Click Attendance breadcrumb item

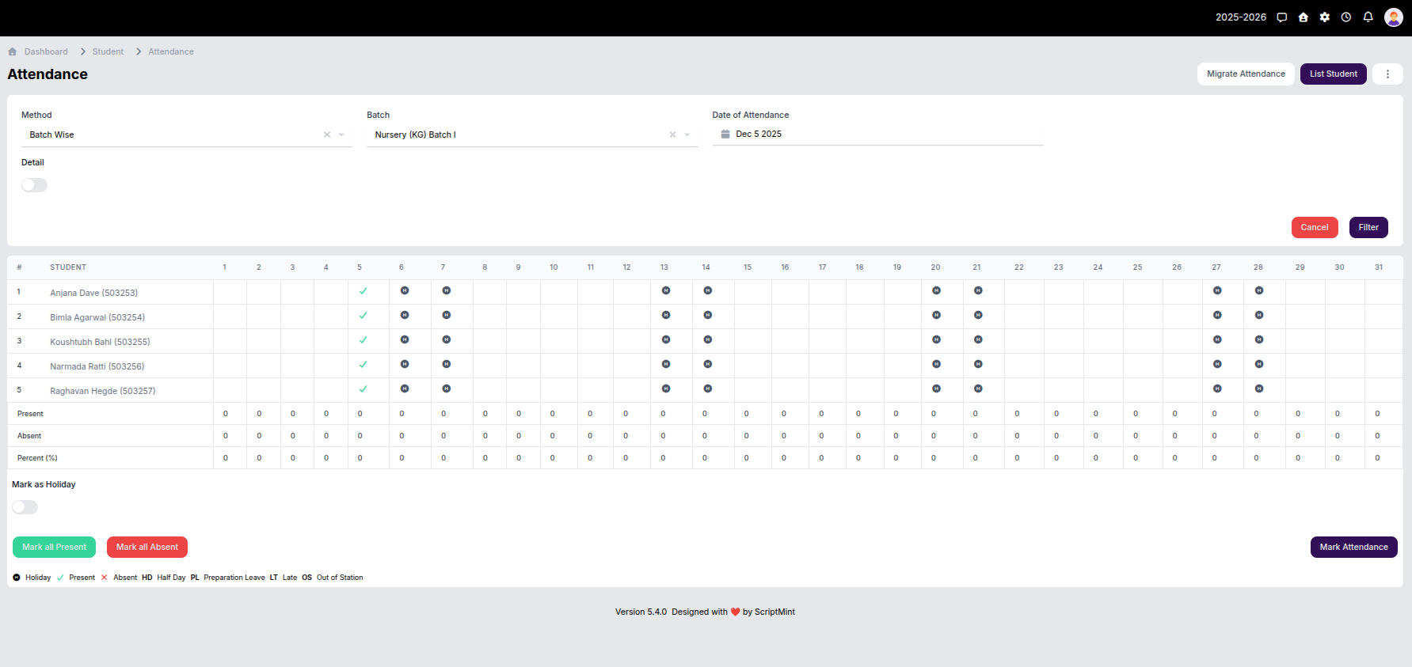point(171,51)
